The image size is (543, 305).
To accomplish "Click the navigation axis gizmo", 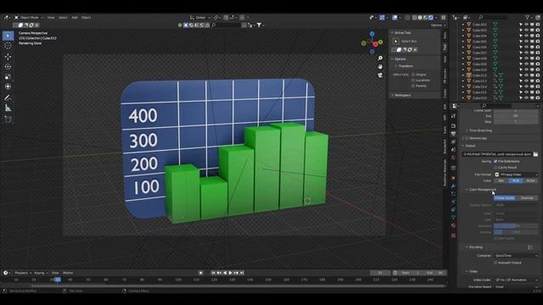I will 372,42.
